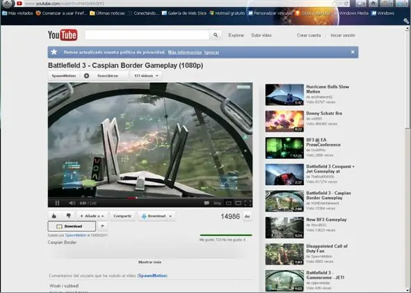Pause the video playback

pos(57,203)
